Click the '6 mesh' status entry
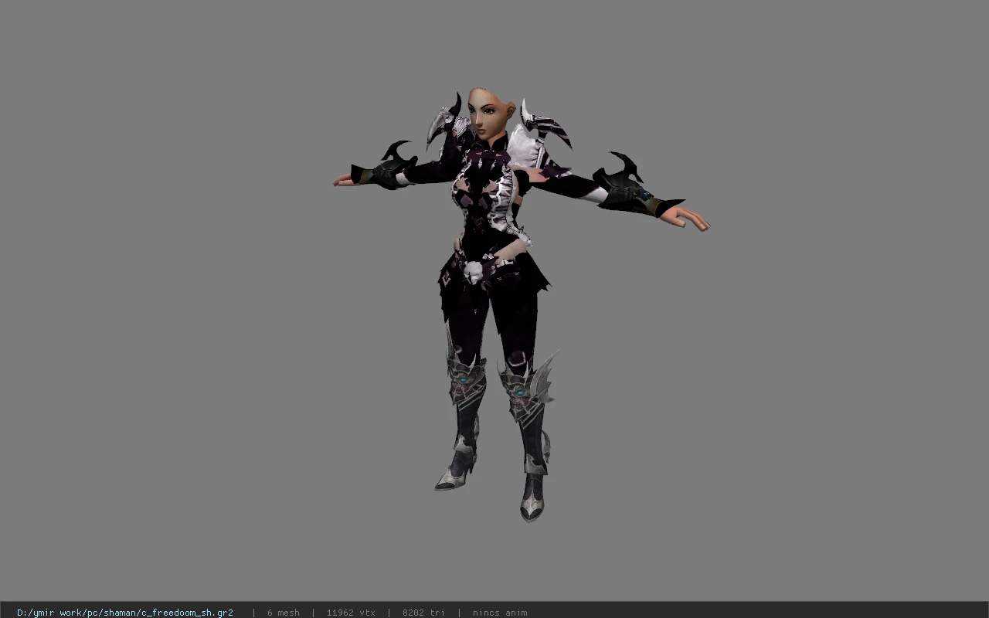Viewport: 989px width, 618px height. click(x=284, y=613)
